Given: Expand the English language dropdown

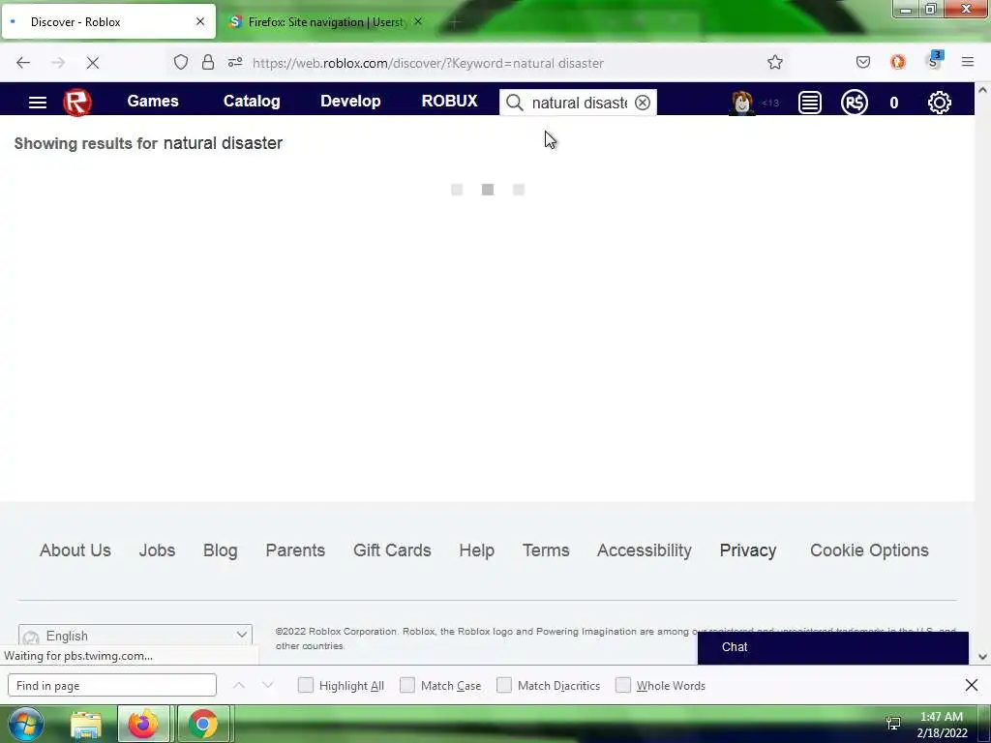Looking at the screenshot, I should [135, 635].
